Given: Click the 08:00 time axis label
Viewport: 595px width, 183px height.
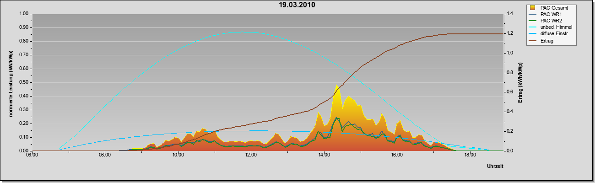Looking at the screenshot, I should coord(105,156).
